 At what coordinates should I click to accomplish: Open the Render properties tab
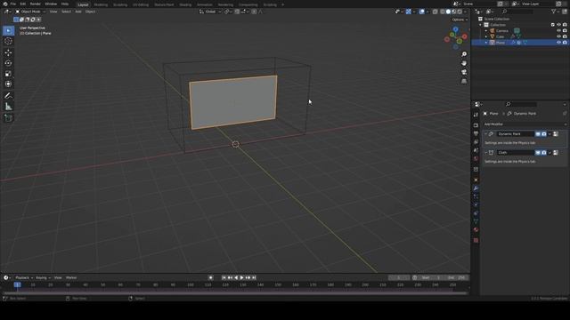476,125
